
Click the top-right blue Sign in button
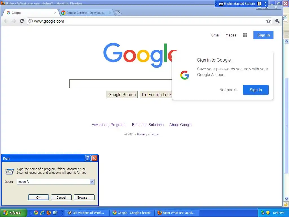[x=263, y=35]
